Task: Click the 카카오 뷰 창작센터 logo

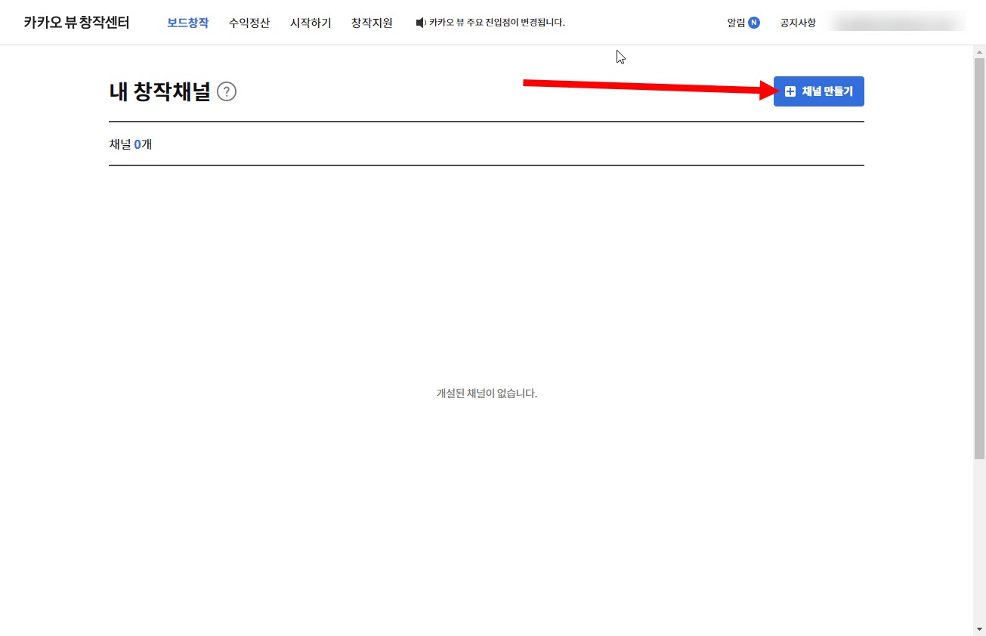Action: [76, 23]
